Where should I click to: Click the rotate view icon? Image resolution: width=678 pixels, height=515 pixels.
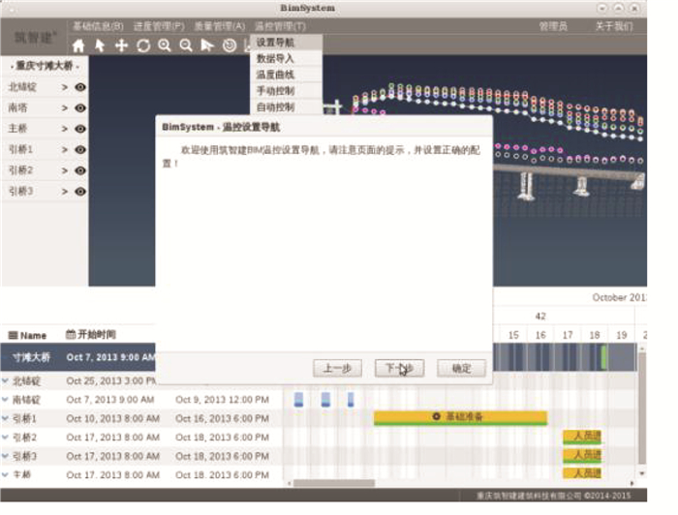pos(143,45)
